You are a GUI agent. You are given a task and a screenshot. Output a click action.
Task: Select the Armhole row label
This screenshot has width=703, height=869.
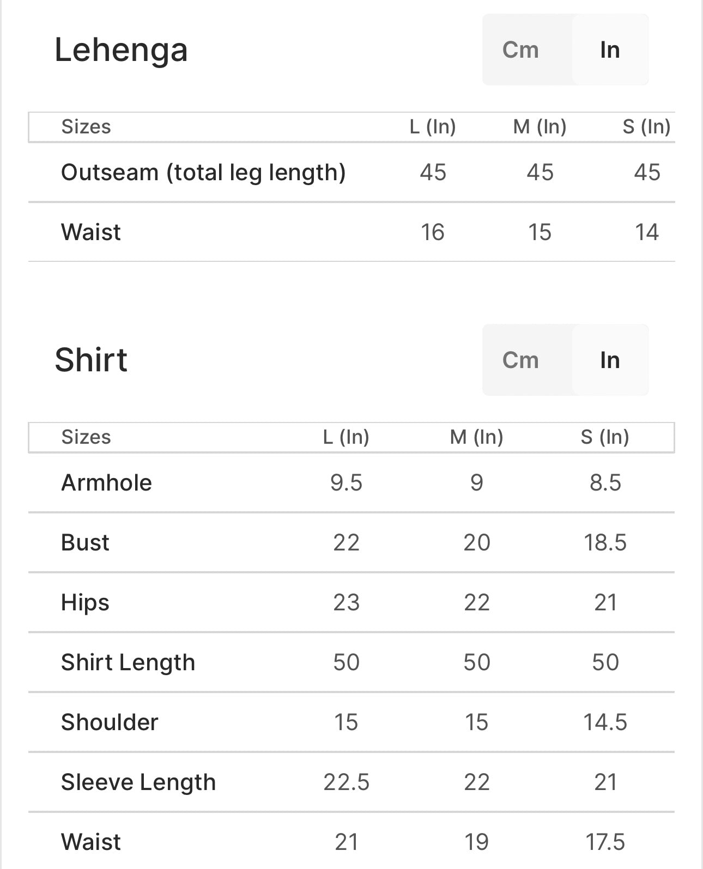(x=106, y=483)
